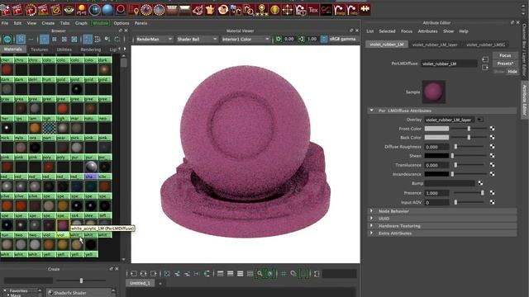Click the PxrLMDiffuse name input field
The width and height of the screenshot is (529, 297).
[449, 64]
